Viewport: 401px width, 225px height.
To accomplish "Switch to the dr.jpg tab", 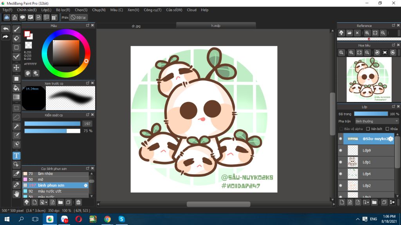I will click(x=136, y=26).
